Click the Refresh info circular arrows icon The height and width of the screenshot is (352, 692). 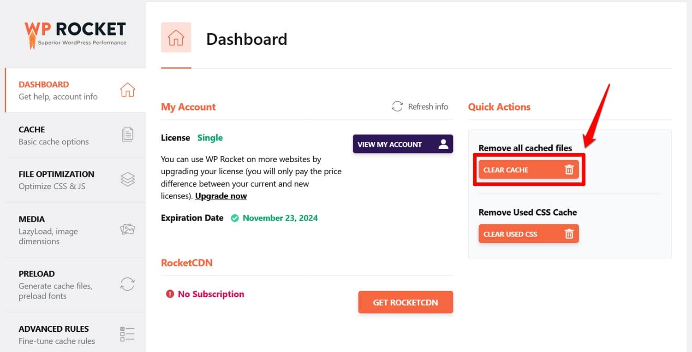tap(397, 106)
